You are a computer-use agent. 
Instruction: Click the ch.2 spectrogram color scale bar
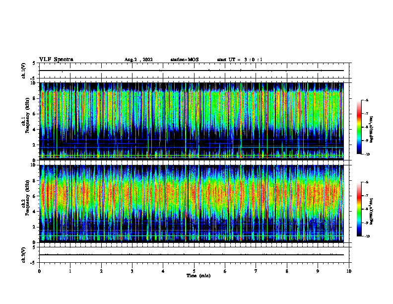pos(359,209)
